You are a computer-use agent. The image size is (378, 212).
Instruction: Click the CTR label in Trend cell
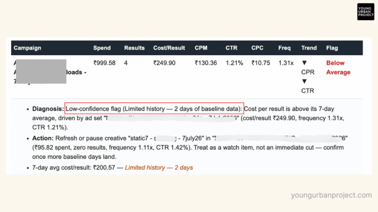pos(307,91)
